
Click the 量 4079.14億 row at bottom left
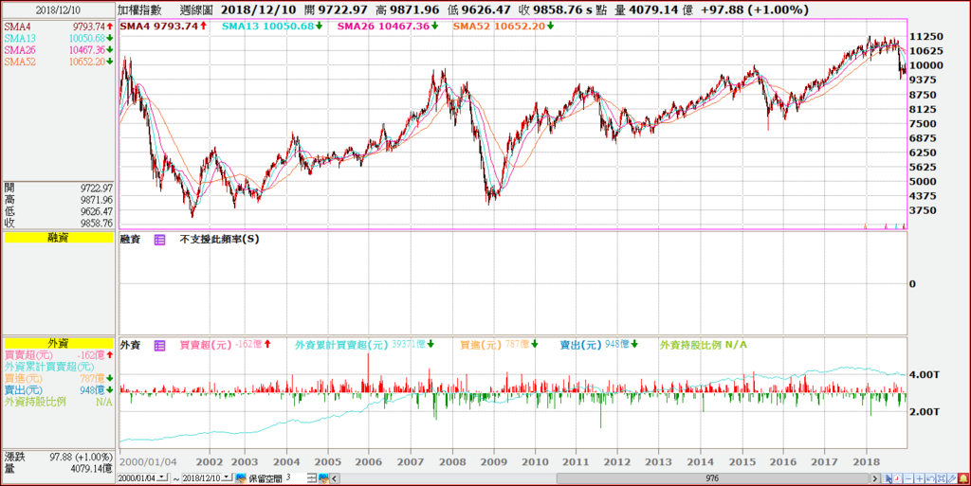coord(58,468)
